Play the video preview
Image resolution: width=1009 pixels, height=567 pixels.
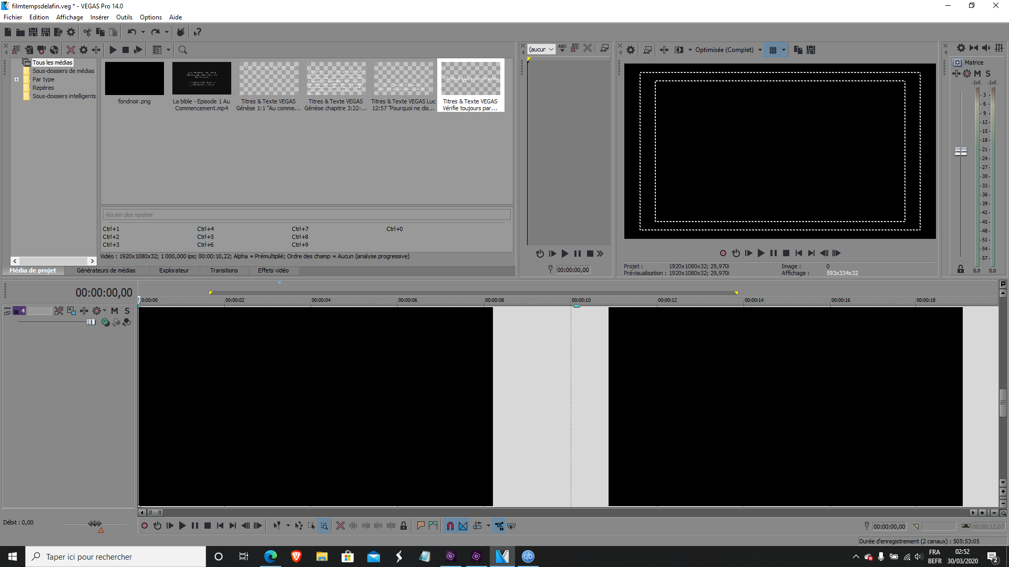761,253
